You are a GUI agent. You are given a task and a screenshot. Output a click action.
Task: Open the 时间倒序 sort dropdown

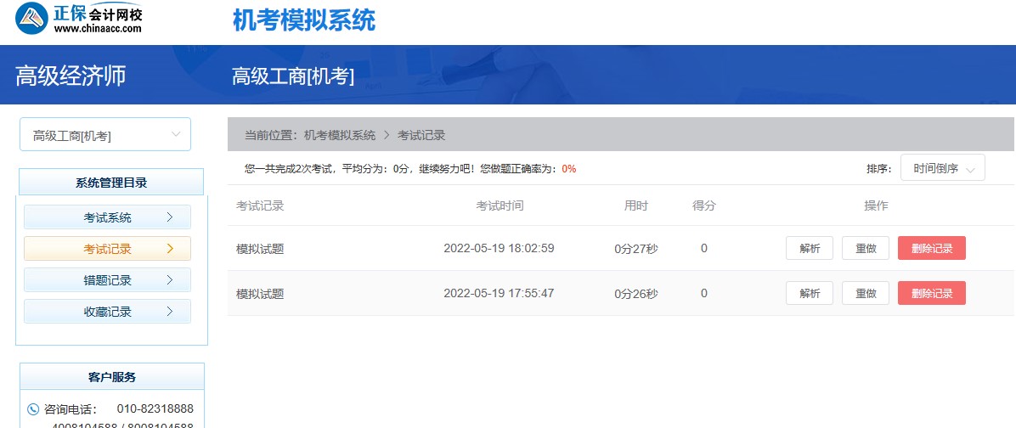point(942,168)
